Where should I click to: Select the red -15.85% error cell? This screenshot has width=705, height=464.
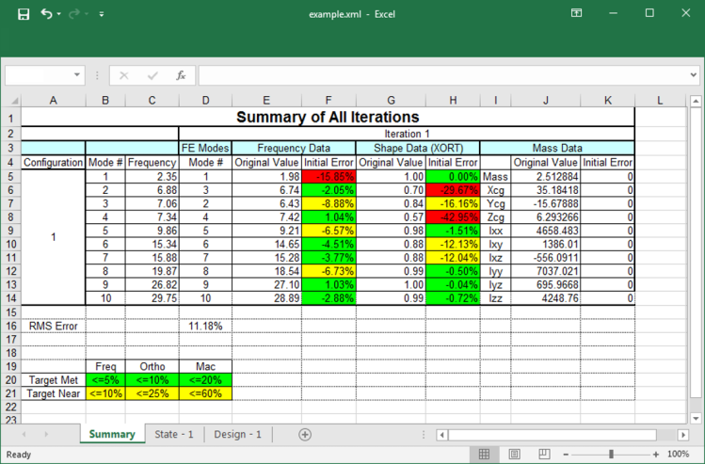pos(328,177)
